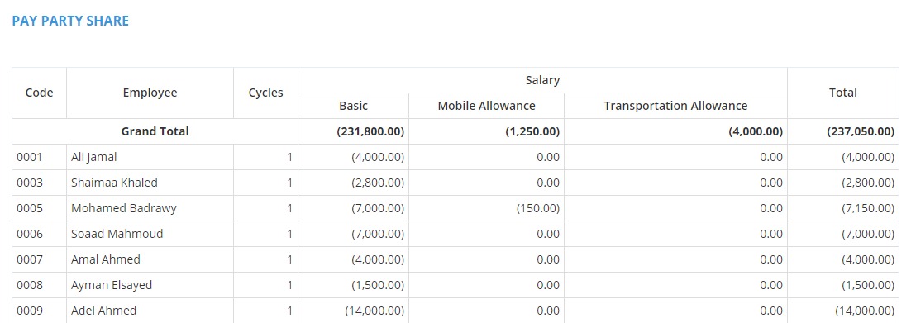Select the Employee column header
Image resolution: width=911 pixels, height=323 pixels.
(150, 93)
